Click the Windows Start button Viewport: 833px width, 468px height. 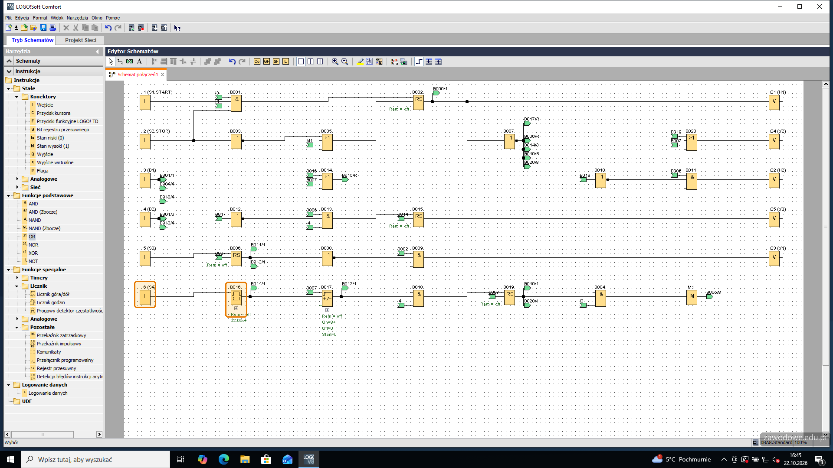10,459
